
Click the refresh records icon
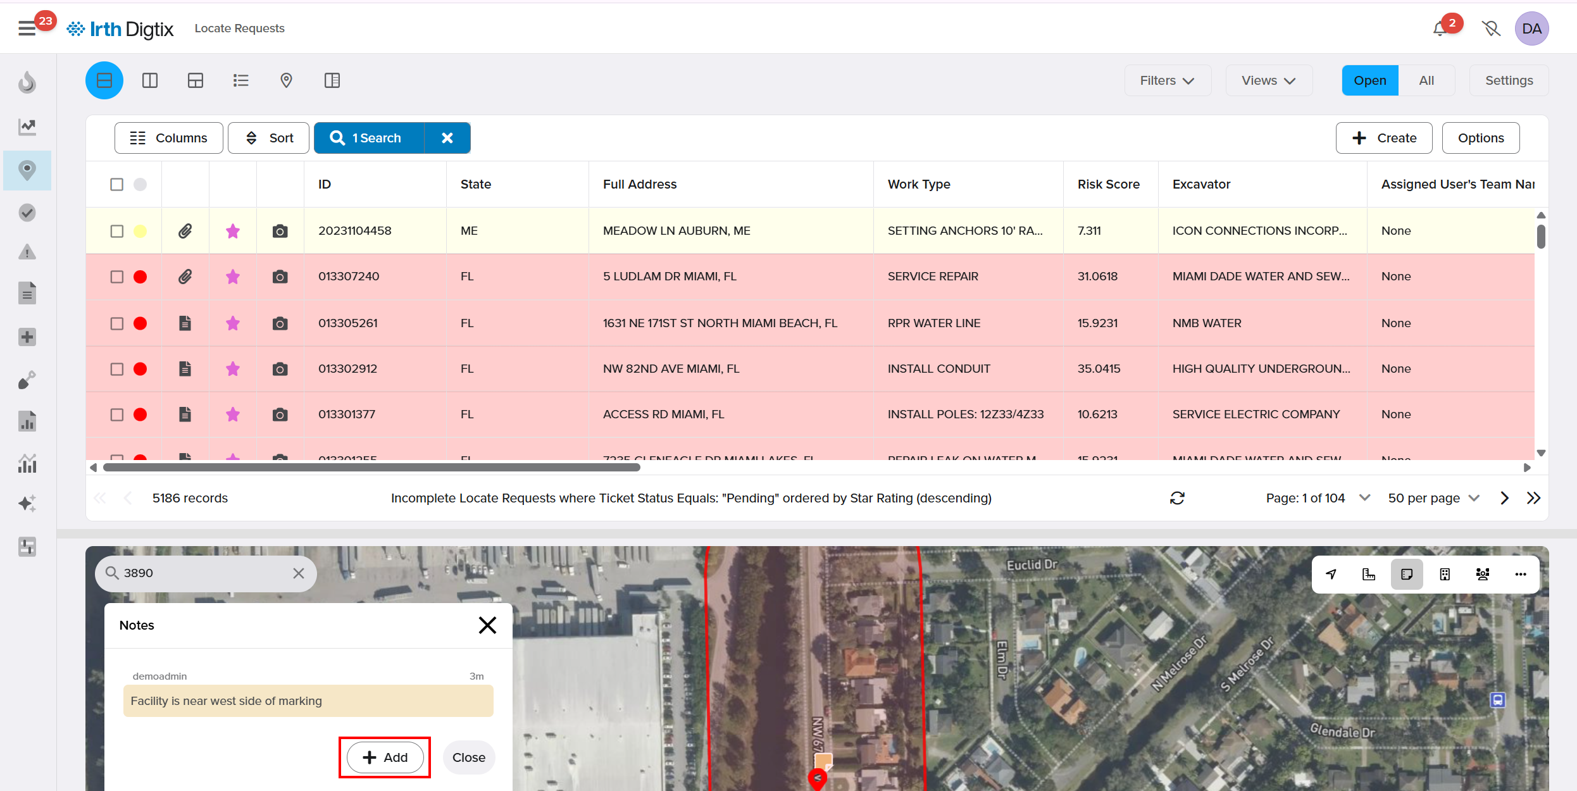[1177, 498]
